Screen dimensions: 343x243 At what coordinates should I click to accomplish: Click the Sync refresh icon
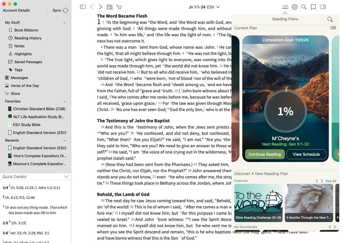65,10
